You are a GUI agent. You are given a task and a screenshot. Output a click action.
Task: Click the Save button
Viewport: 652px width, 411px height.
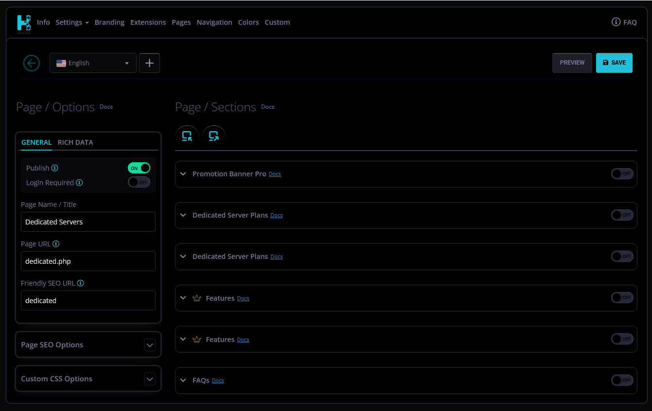click(614, 63)
